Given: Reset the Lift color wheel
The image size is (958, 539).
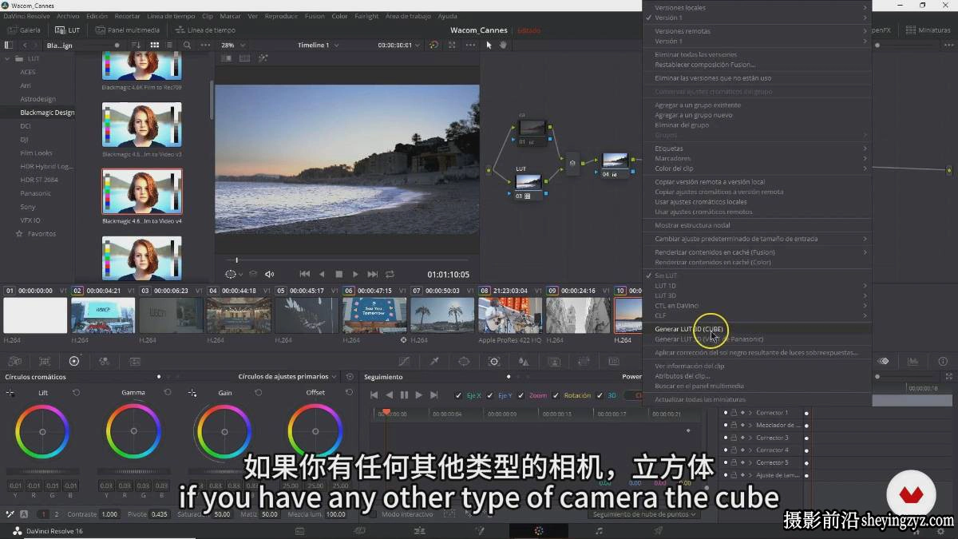Looking at the screenshot, I should (76, 393).
